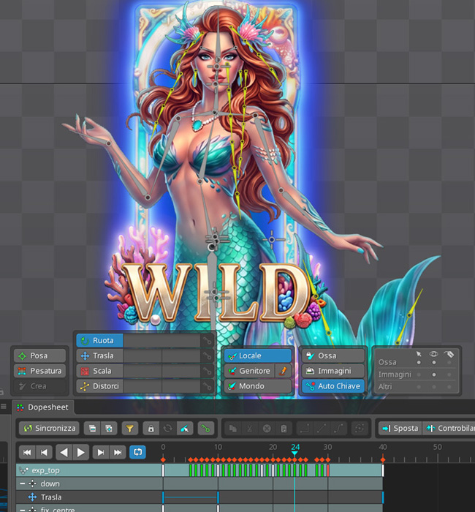The image size is (475, 512).
Task: Open the panel menu icon left of Dopesheet
Action: pyautogui.click(x=4, y=407)
